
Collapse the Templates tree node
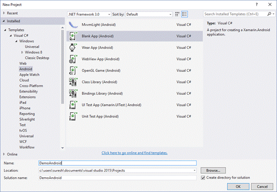(x=5, y=30)
